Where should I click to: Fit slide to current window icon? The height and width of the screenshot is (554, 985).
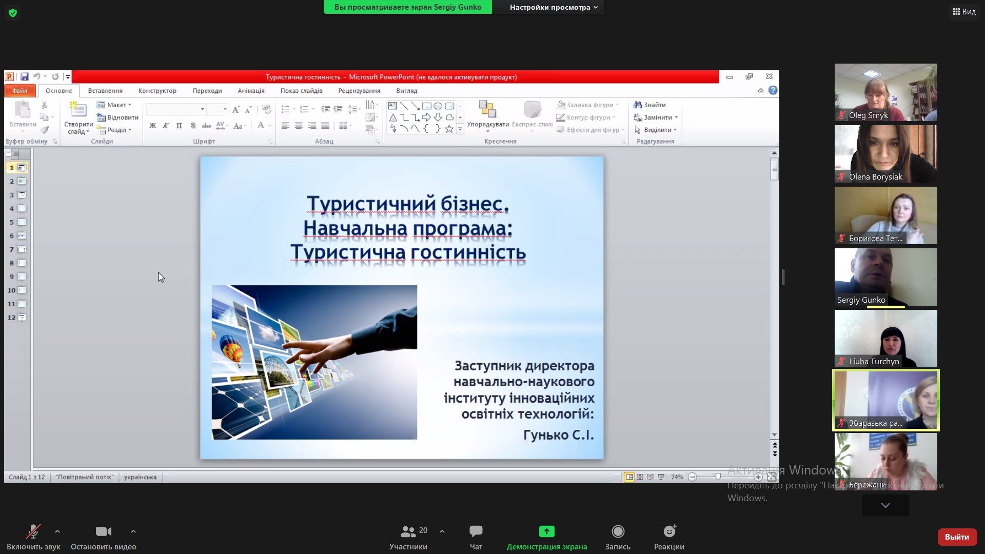(772, 477)
